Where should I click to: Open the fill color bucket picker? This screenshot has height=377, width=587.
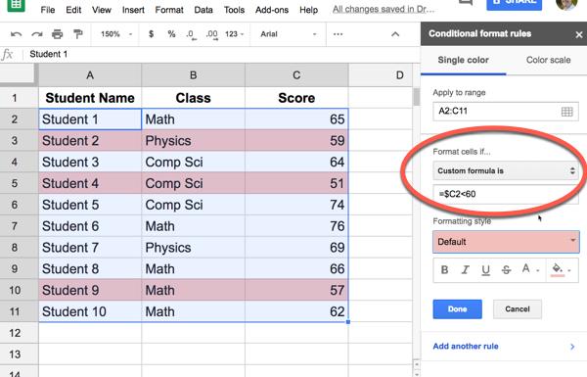(x=561, y=270)
